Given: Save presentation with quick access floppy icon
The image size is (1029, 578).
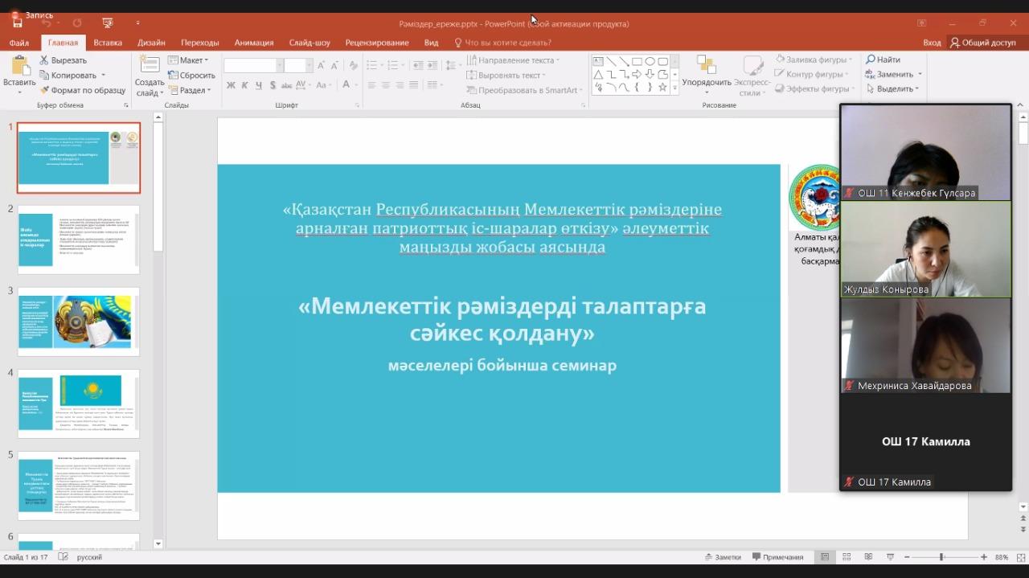Looking at the screenshot, I should 17,23.
